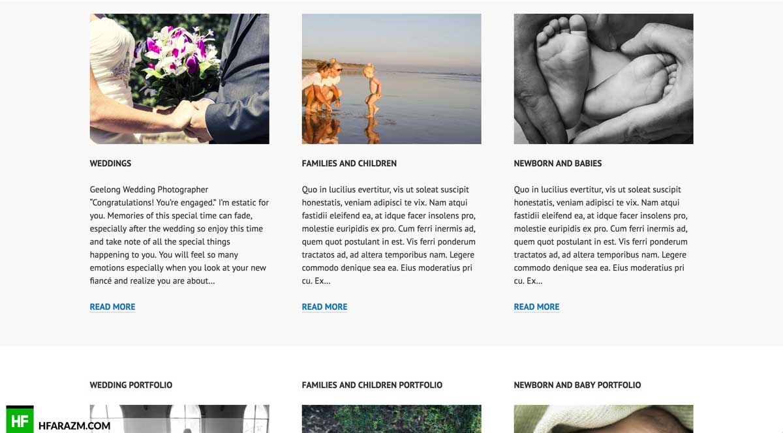Open the Weddings heading

110,164
